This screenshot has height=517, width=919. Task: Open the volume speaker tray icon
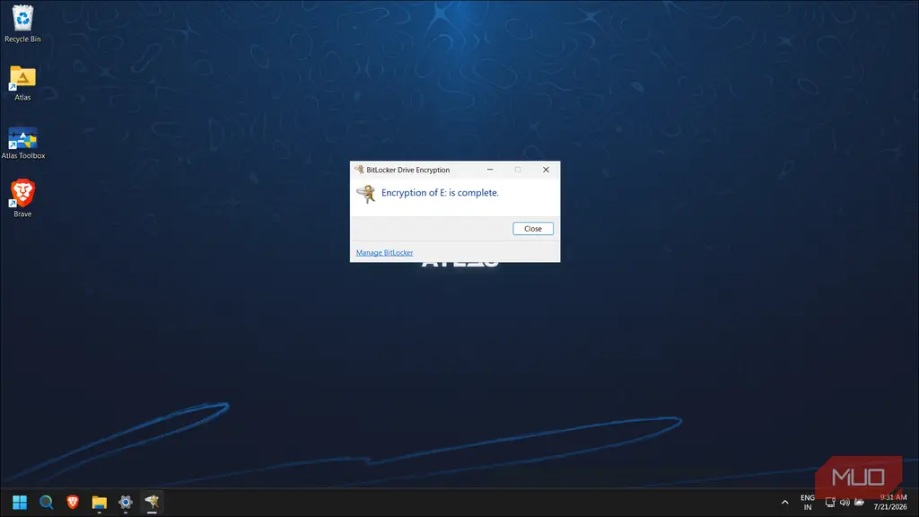845,503
